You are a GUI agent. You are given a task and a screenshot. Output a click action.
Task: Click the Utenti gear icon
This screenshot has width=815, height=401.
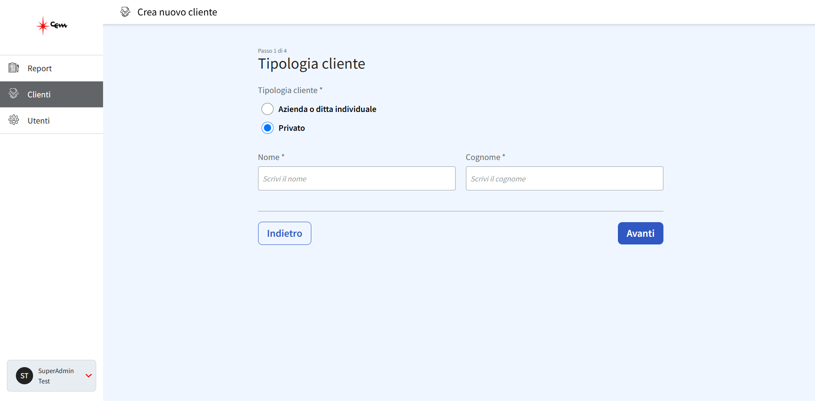(x=14, y=120)
